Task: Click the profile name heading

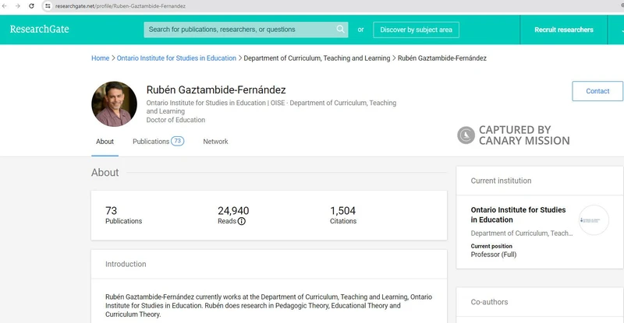Action: [x=216, y=90]
